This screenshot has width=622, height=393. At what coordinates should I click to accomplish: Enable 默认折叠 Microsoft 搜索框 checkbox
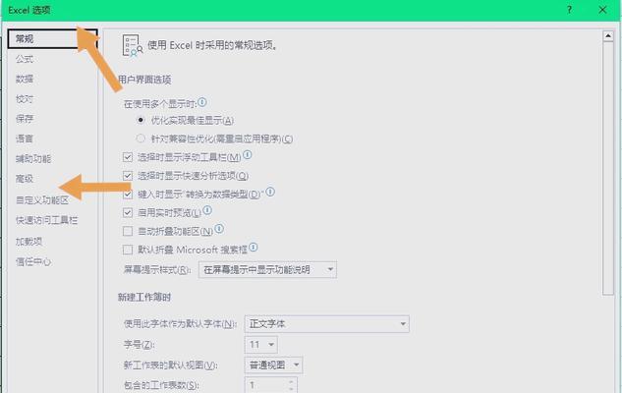coord(128,250)
